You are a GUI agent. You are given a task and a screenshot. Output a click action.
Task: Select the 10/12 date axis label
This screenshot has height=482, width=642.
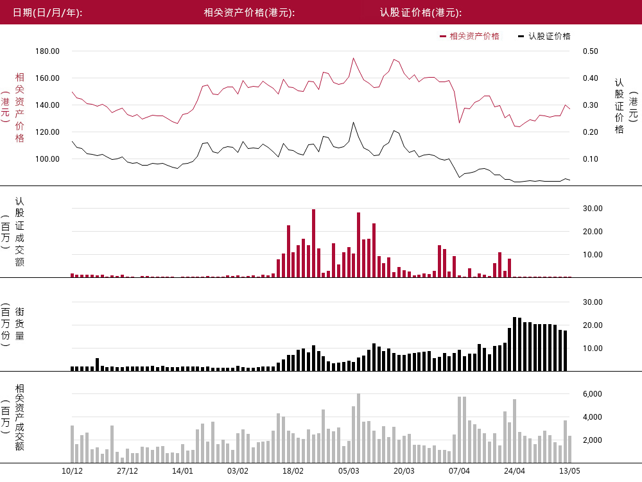[72, 471]
